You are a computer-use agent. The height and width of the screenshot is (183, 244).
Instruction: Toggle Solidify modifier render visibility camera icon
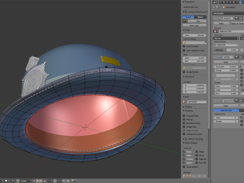point(236,57)
